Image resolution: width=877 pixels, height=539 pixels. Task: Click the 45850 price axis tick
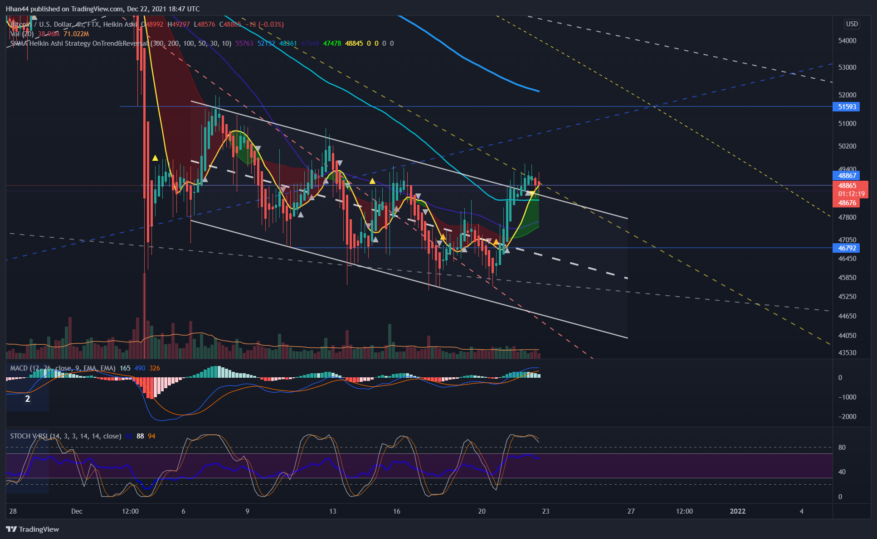pos(847,278)
